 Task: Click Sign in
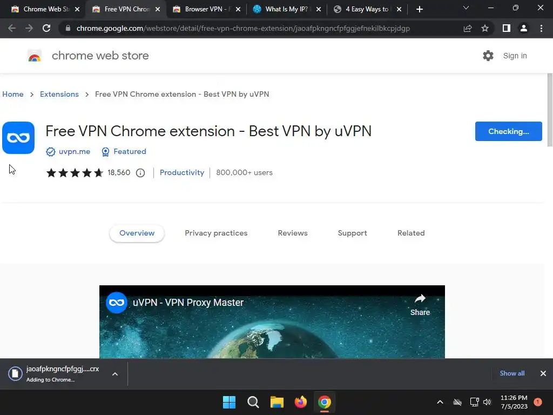coord(515,56)
